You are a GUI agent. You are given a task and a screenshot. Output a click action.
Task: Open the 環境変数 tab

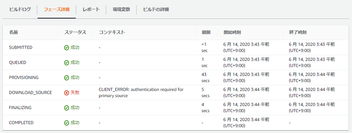coord(121,10)
